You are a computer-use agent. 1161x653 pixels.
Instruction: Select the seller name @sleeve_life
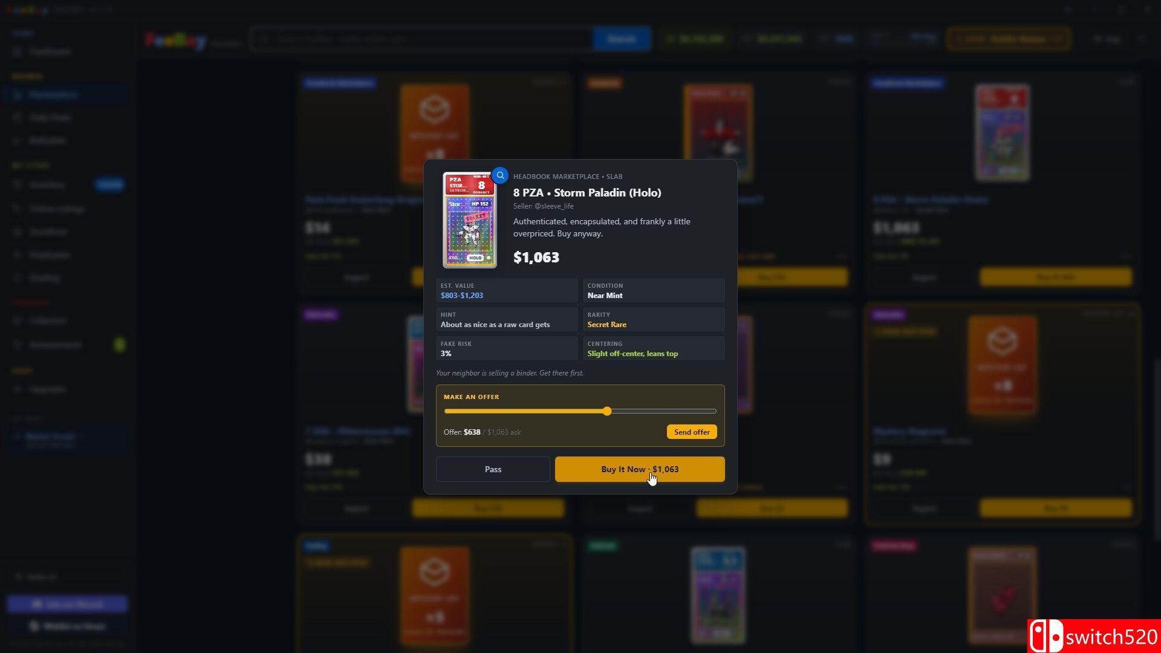pyautogui.click(x=554, y=206)
